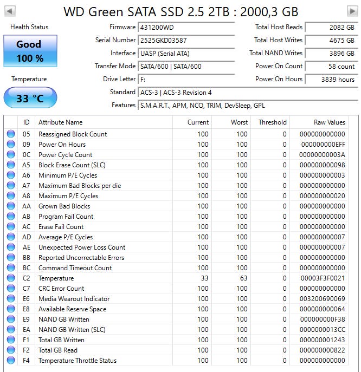Click status orb for Reassigned Block Count

point(11,134)
